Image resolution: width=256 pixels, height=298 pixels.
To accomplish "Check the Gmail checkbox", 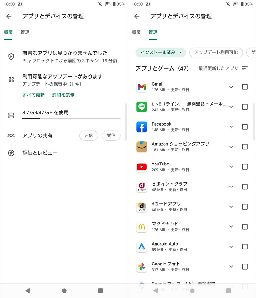I will (245, 87).
